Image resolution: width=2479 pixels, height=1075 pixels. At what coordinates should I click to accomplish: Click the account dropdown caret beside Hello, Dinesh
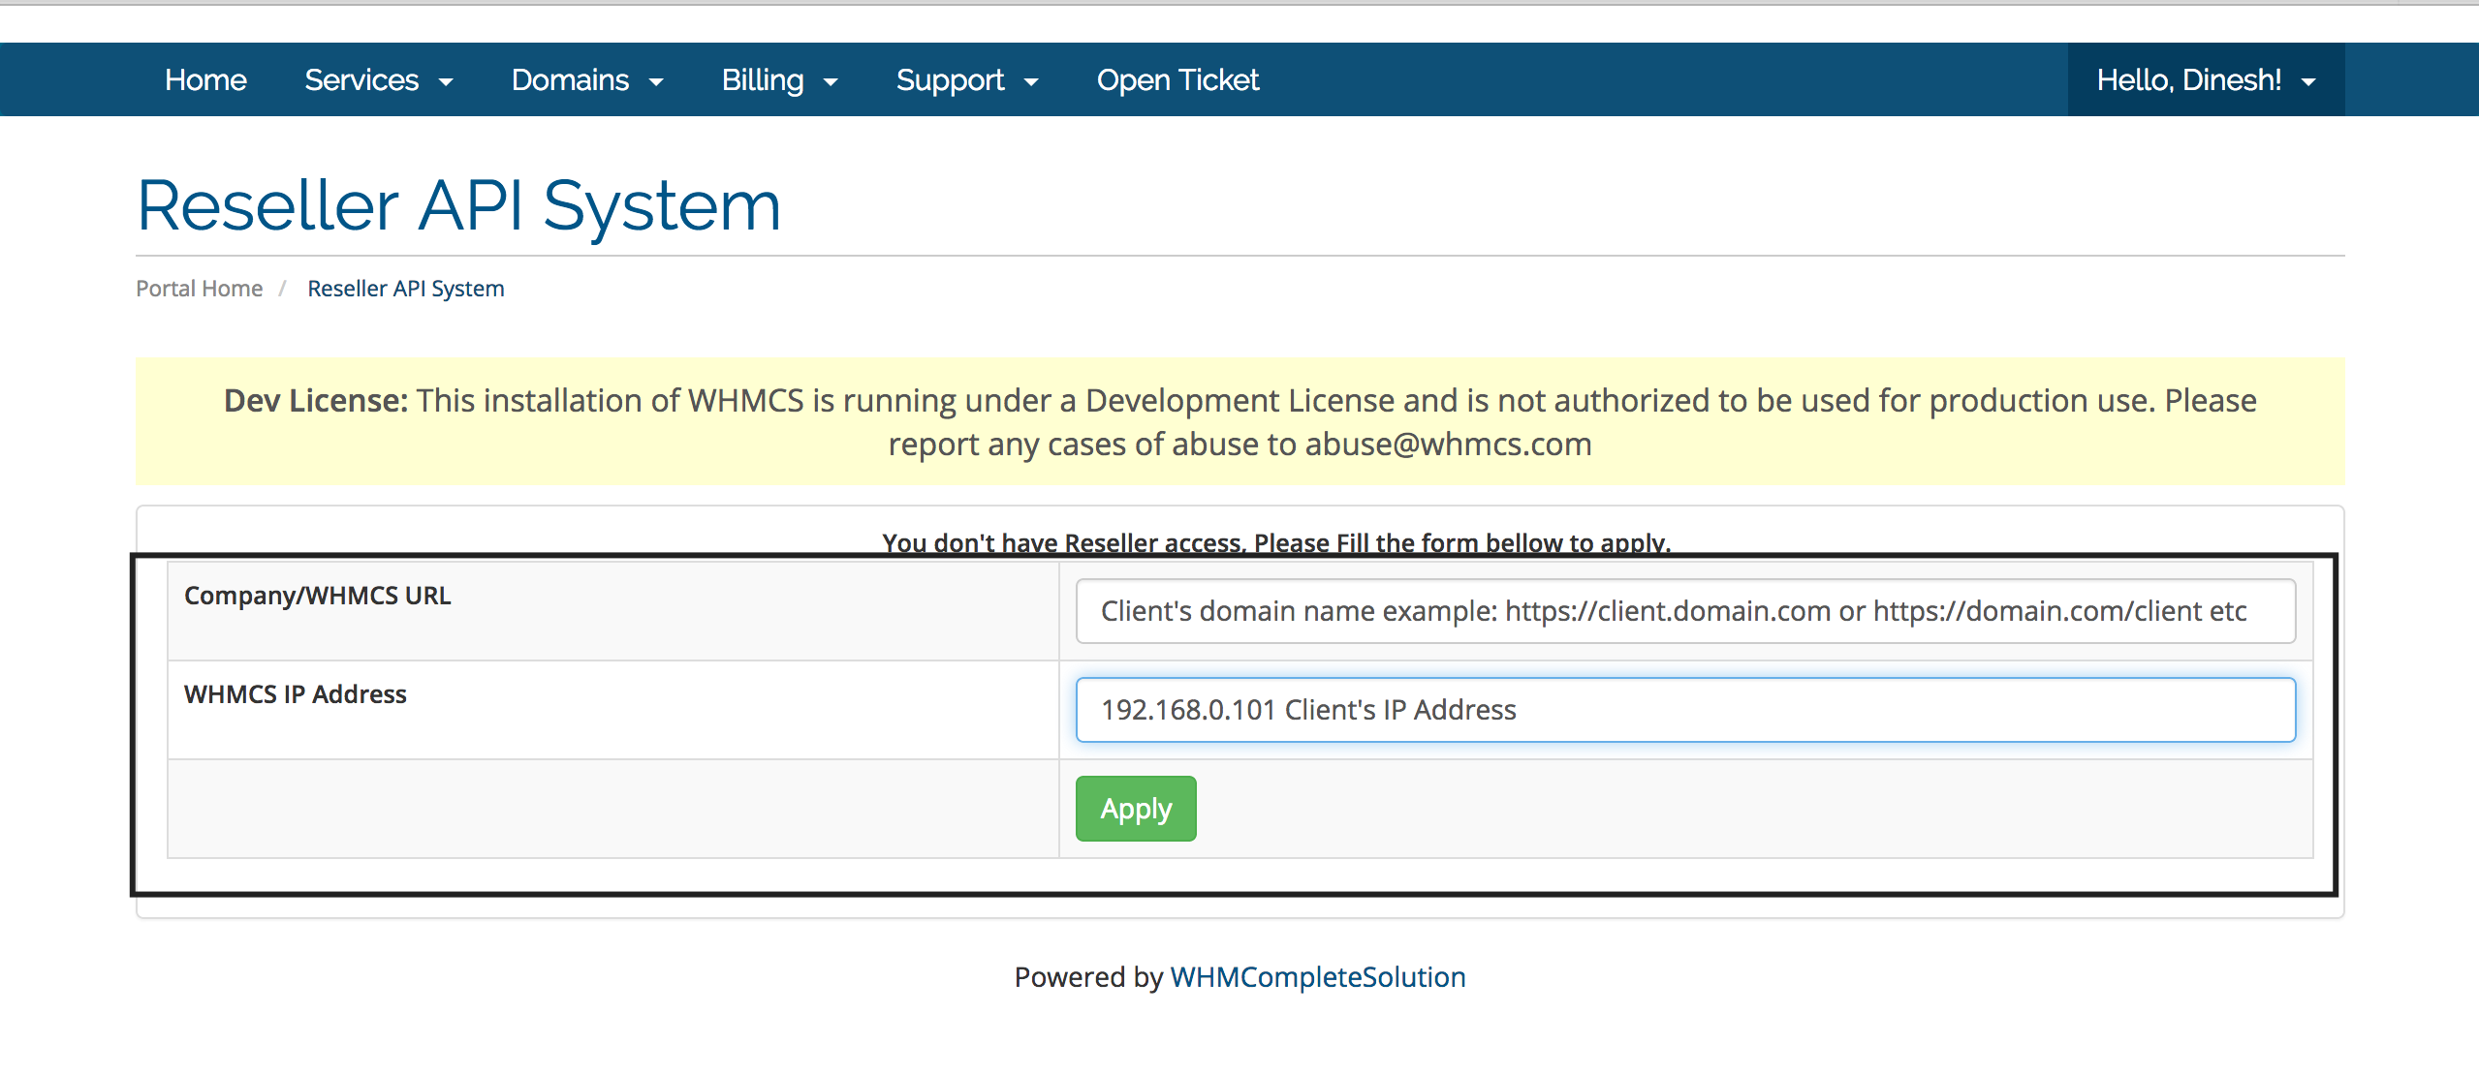(x=2307, y=83)
